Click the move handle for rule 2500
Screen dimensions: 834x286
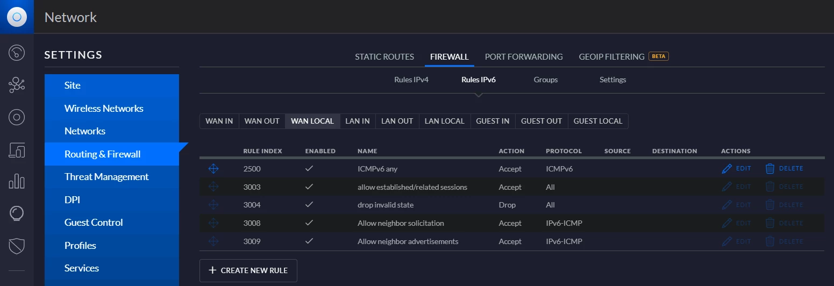[x=213, y=169]
